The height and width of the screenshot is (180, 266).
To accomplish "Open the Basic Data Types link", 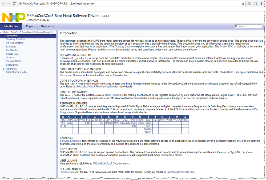I will pos(236,72).
